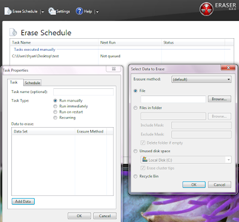Image resolution: width=239 pixels, height=222 pixels.
Task: Click the blue Help question mark icon
Action: [79, 11]
